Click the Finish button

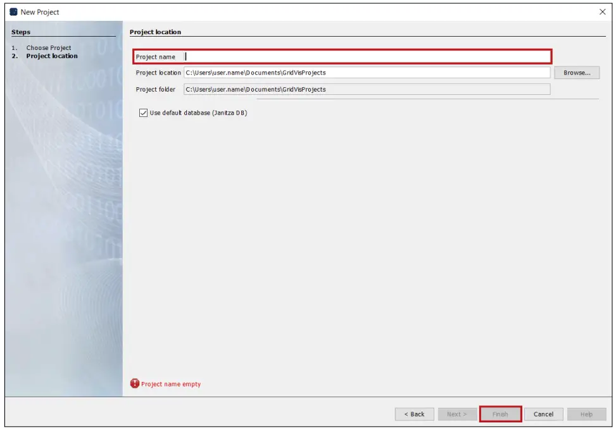500,414
